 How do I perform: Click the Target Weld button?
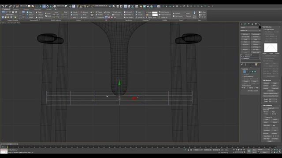pos(275,88)
